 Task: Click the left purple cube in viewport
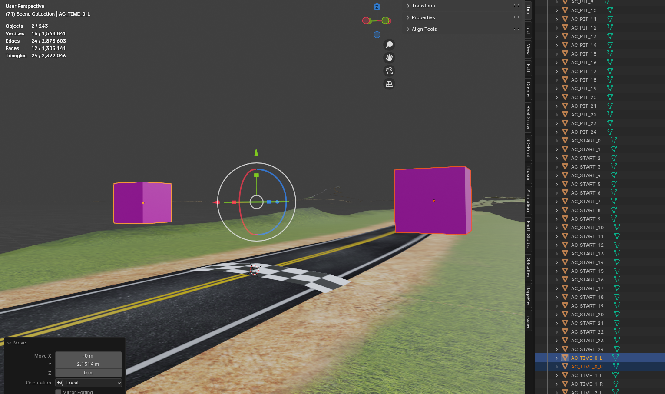point(142,203)
